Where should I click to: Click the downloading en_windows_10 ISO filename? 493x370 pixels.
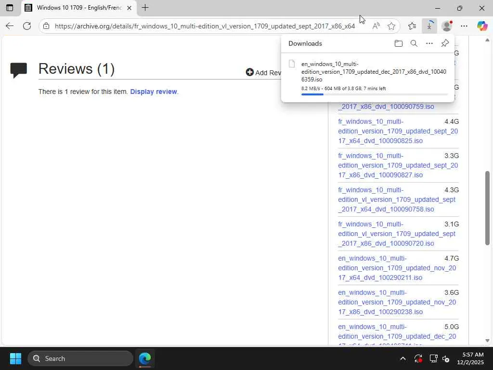click(374, 72)
